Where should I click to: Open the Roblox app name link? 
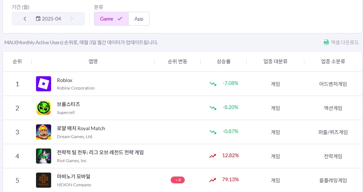pos(65,80)
